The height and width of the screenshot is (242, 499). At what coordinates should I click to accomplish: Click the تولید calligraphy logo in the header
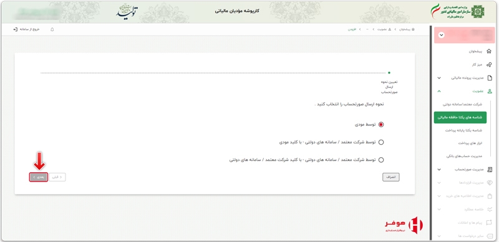[x=127, y=11]
